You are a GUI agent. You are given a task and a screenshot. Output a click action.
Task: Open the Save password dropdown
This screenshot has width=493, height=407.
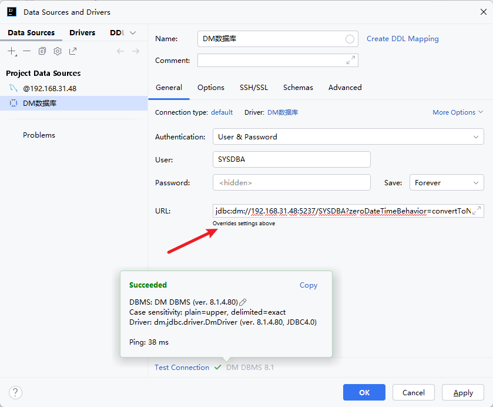(x=447, y=182)
